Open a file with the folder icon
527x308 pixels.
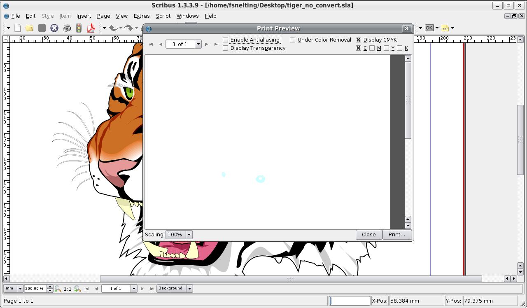[x=29, y=28]
